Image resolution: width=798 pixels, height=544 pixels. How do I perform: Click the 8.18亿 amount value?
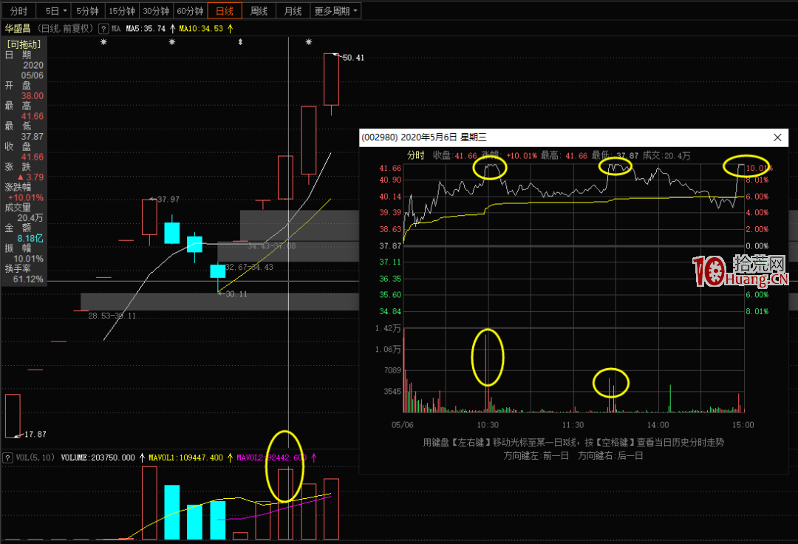tap(30, 238)
